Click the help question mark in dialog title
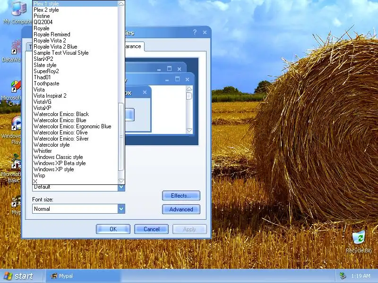This screenshot has height=283, width=378. pos(195,32)
